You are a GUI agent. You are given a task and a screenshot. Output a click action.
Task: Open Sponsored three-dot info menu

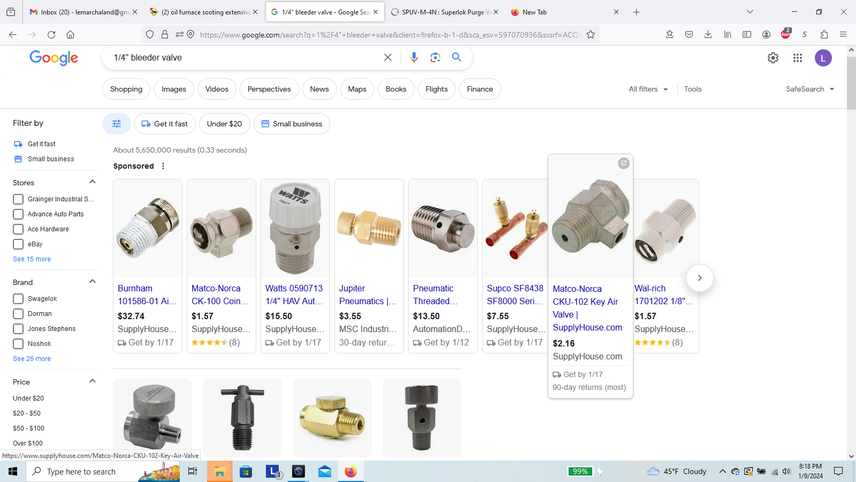click(x=163, y=166)
